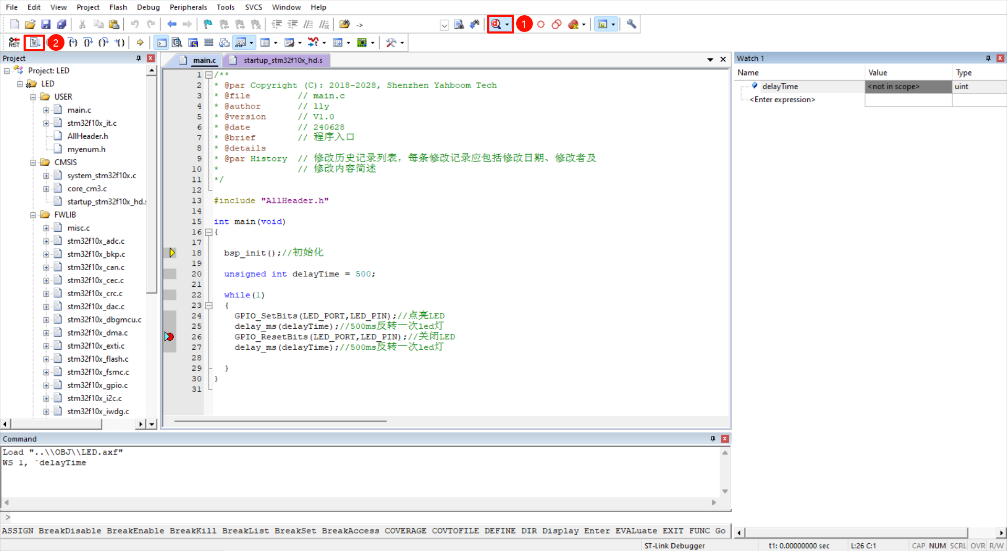The height and width of the screenshot is (551, 1007).
Task: Collapse the USER folder in project tree
Action: 33,97
